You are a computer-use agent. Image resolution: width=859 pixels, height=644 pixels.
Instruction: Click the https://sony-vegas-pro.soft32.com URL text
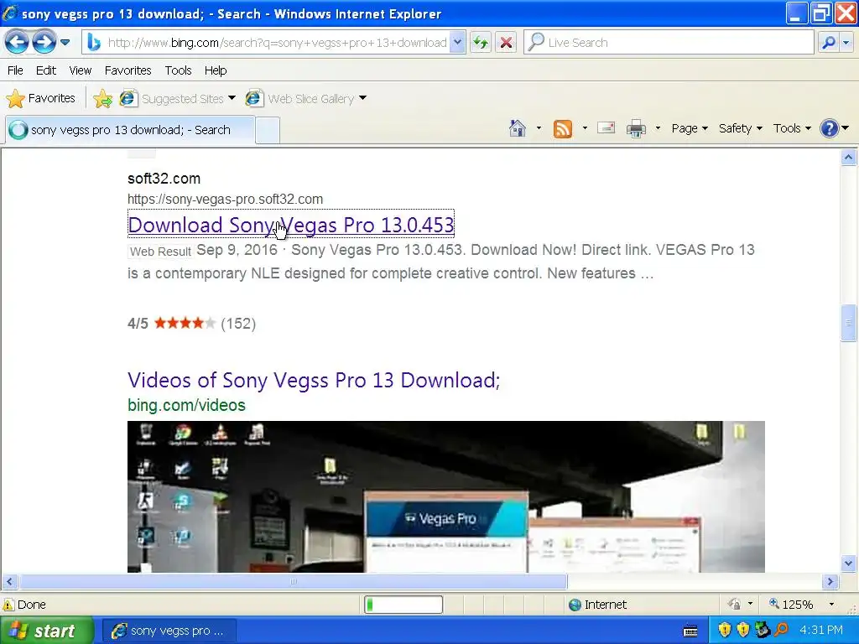coord(225,200)
